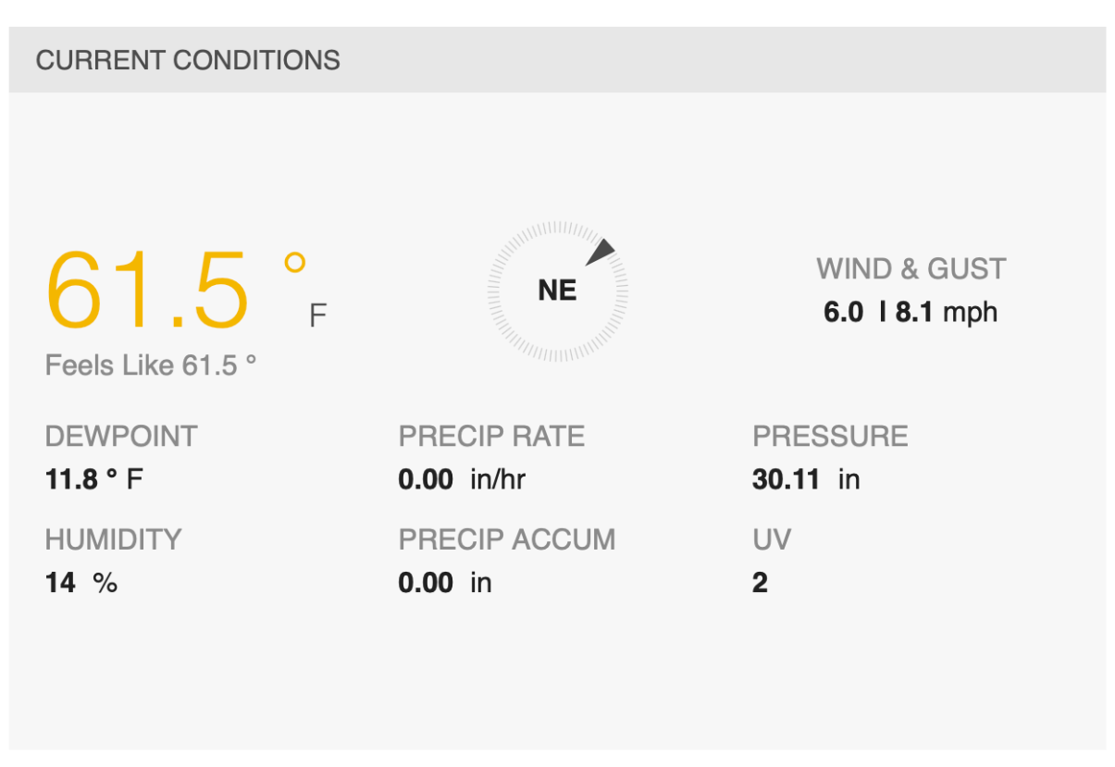Viewport: 1115px width, 767px height.
Task: Click the NE label inside the compass
Action: click(x=557, y=291)
